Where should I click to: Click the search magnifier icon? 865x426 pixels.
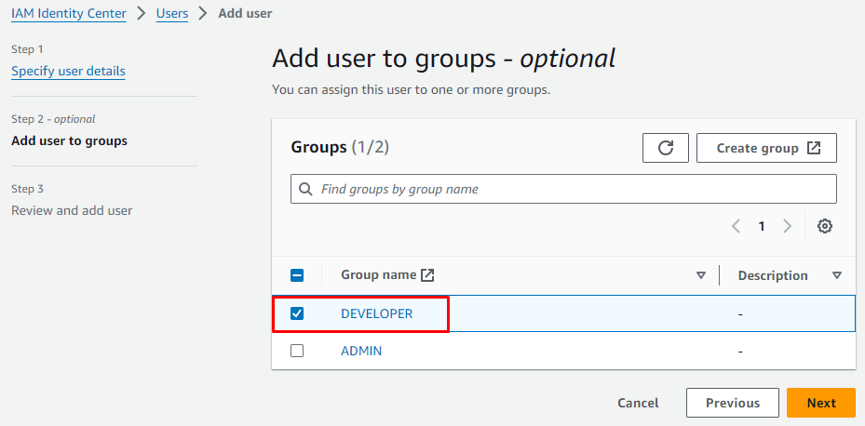(x=306, y=189)
